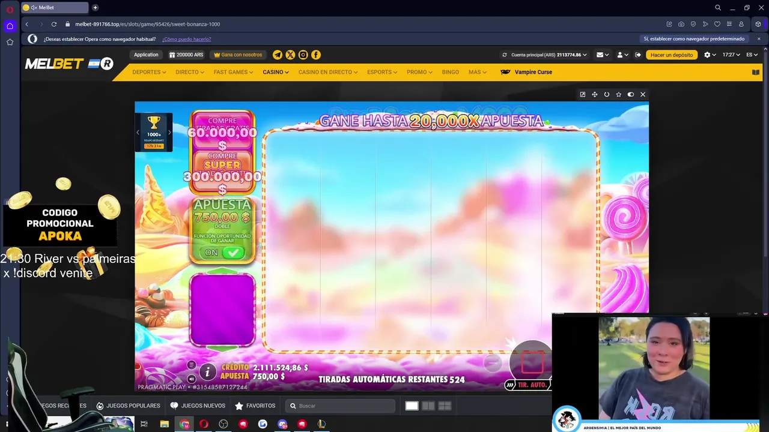
Task: Click the browser address bar URL
Action: (x=147, y=24)
